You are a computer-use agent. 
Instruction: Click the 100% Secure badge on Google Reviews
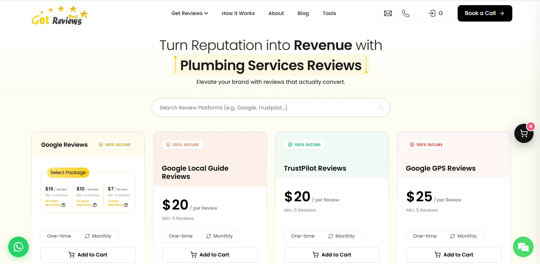click(115, 145)
